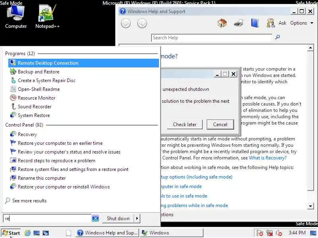Click the volume tray icon
318x238 pixels.
[x=279, y=233]
